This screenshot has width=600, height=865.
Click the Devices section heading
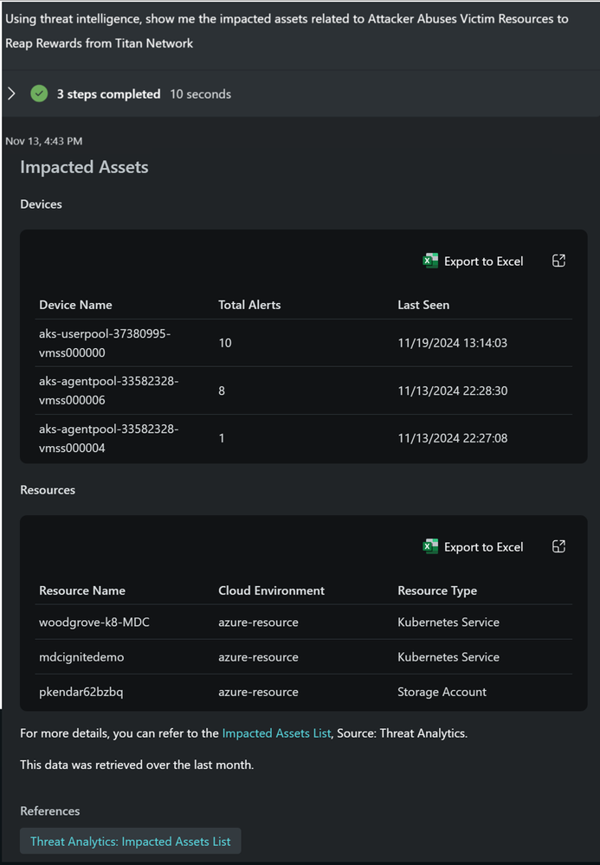coord(42,204)
